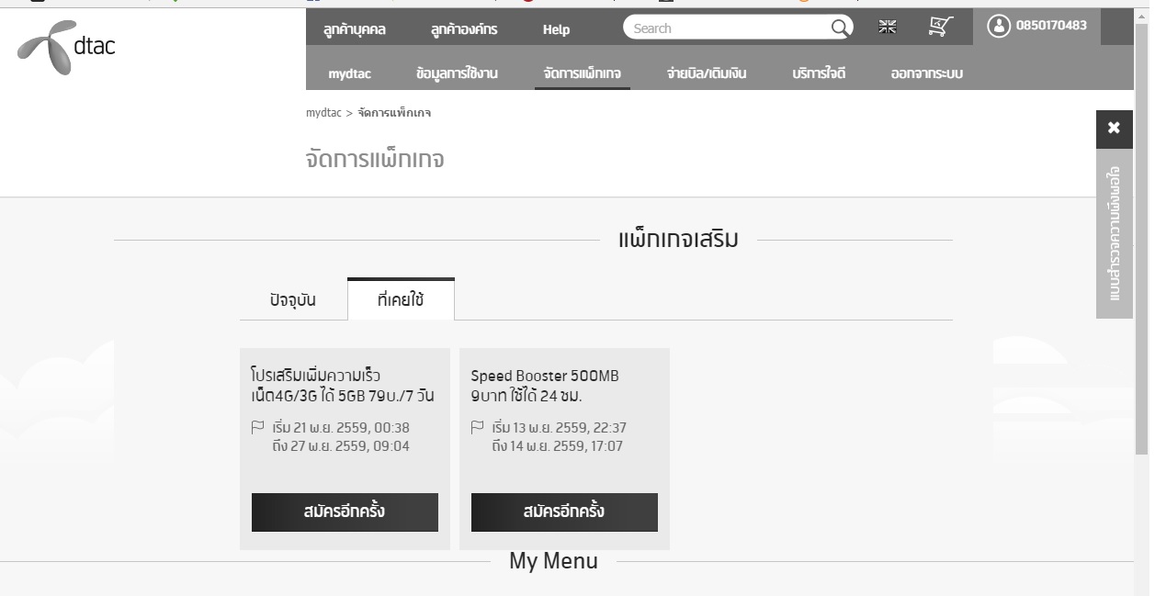Screen dimensions: 1155x596
Task: Click the โปรเสริมเพิ่มความเร็ว package title
Action: click(x=343, y=386)
